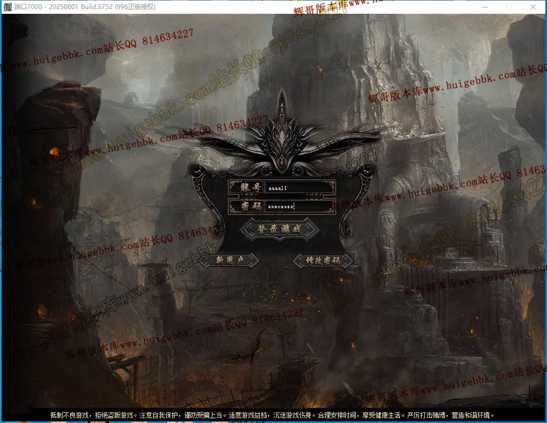Minimize the game client window
Viewport: 547px width, 423px height.
pyautogui.click(x=484, y=7)
